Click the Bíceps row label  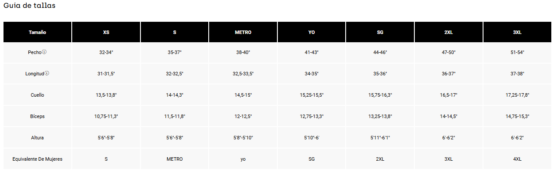click(x=37, y=116)
